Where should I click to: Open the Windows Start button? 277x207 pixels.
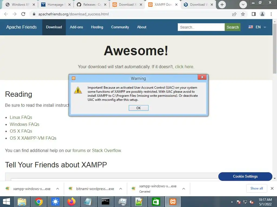pyautogui.click(x=6, y=202)
